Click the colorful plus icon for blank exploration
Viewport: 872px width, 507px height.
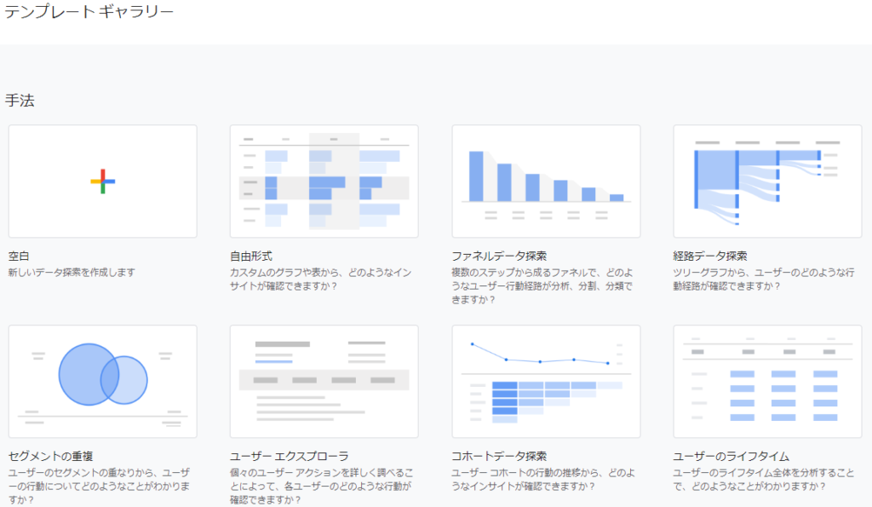[x=102, y=181]
